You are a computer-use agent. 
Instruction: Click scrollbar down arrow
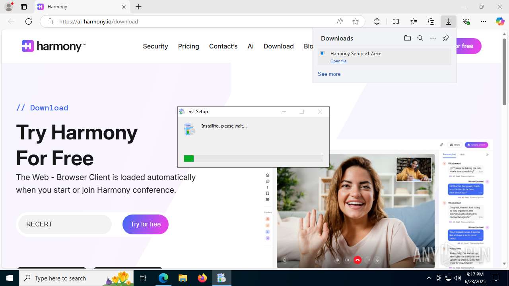click(x=504, y=263)
